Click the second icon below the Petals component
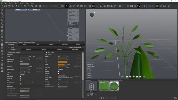The height and width of the screenshot is (100, 178). (x=92, y=94)
